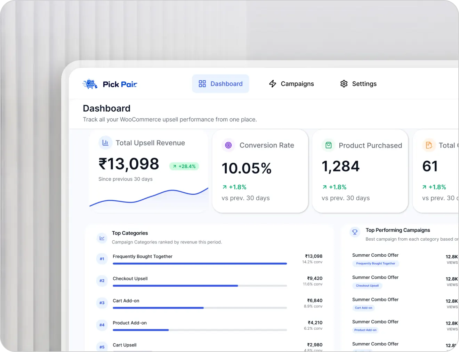Click the ₹6,840 revenue value
Image resolution: width=459 pixels, height=352 pixels.
pos(315,301)
